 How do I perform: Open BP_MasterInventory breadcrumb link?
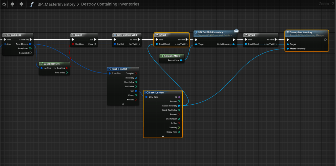point(56,4)
